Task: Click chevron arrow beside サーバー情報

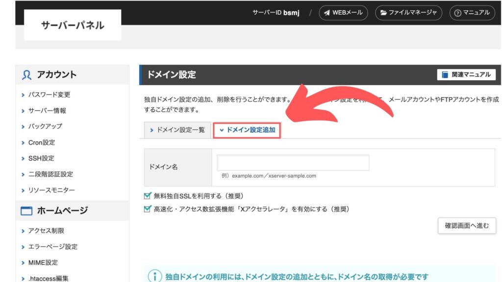Action: tap(23, 111)
